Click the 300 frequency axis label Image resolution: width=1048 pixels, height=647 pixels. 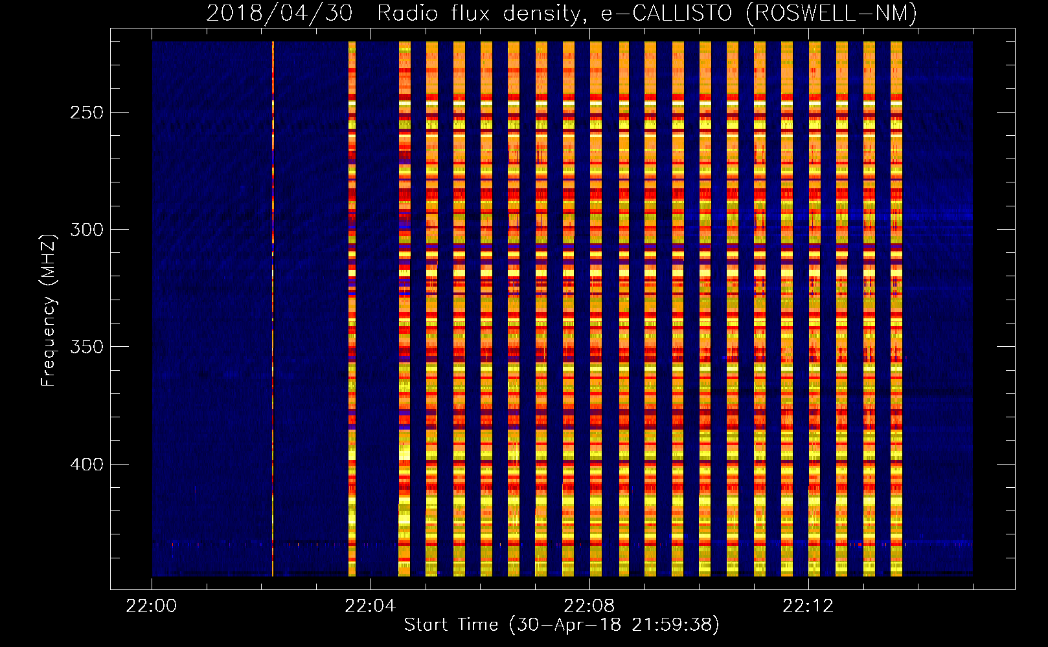(x=87, y=230)
